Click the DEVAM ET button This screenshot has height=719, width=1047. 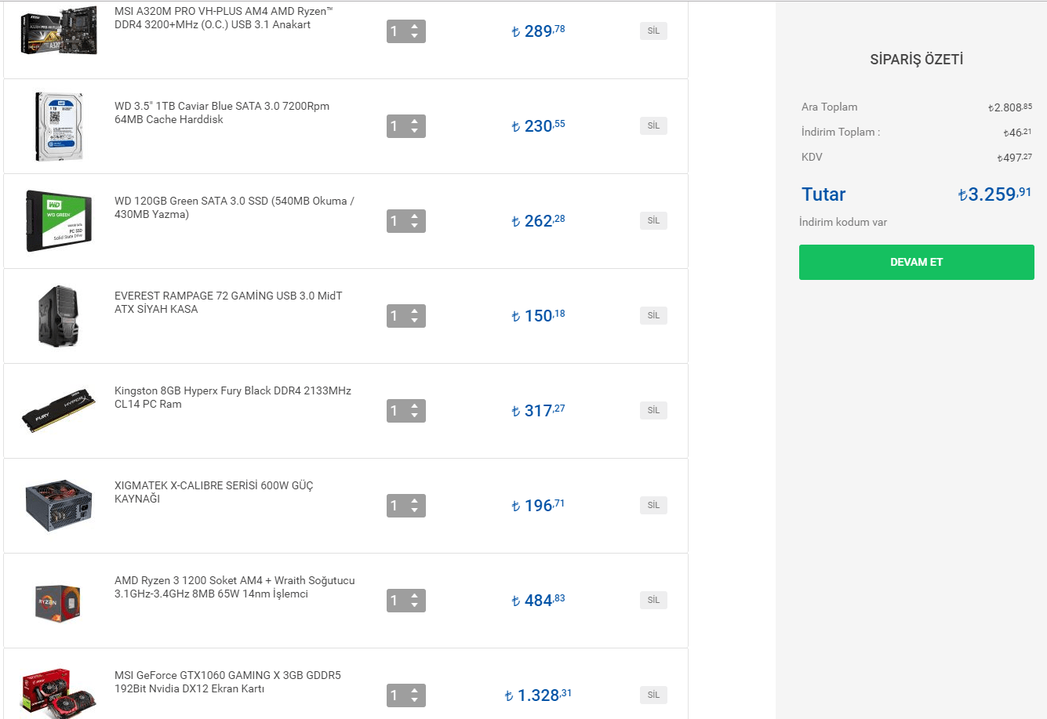[916, 262]
